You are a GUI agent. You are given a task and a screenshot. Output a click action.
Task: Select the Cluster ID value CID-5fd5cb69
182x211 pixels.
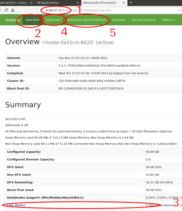[x=92, y=81]
